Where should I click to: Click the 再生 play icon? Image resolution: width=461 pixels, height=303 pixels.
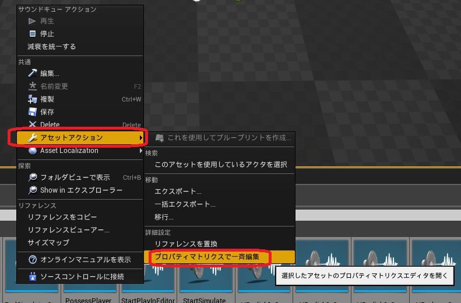click(32, 21)
